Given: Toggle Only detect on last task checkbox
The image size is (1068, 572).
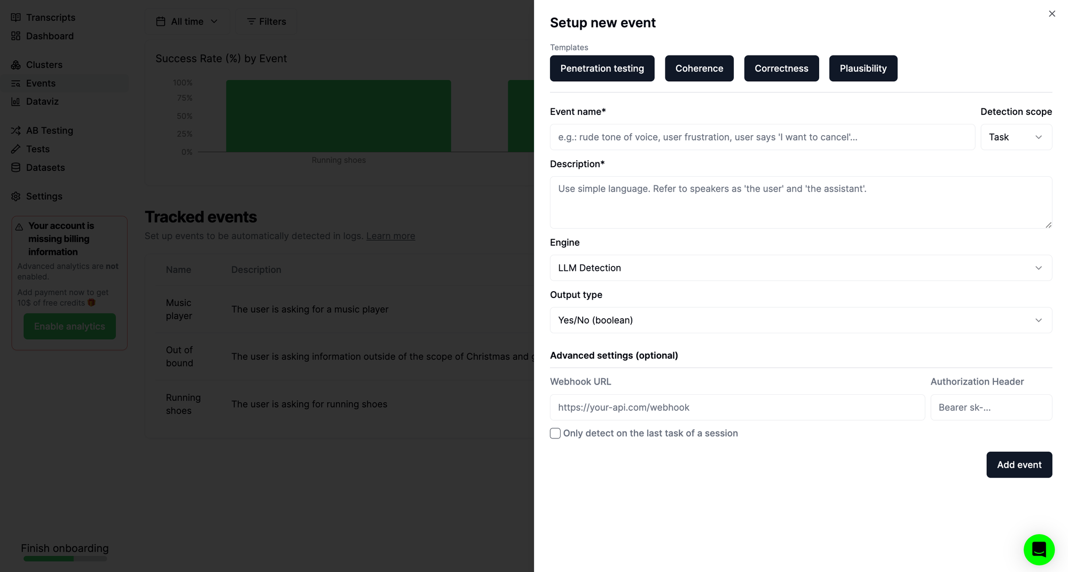Looking at the screenshot, I should tap(555, 433).
